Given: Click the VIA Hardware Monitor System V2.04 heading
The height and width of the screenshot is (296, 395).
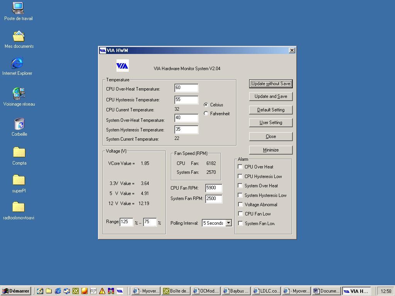Looking at the screenshot, I should coord(187,69).
